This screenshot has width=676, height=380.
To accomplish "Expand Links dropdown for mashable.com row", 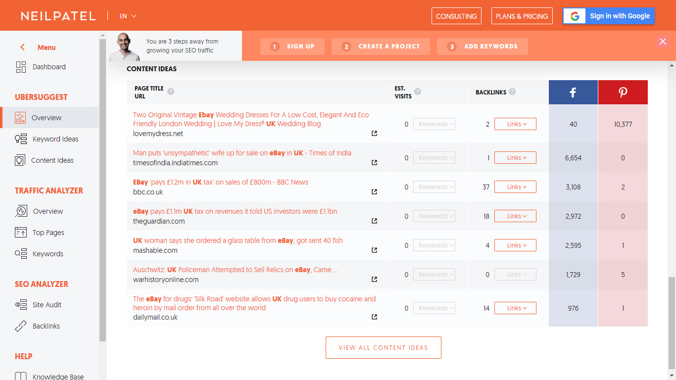I will pos(515,245).
